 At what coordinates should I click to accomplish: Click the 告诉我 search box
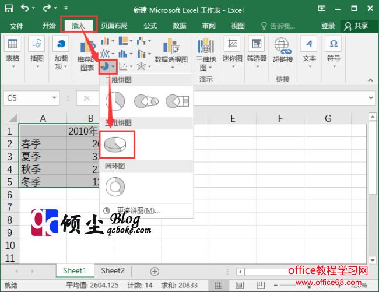click(279, 26)
